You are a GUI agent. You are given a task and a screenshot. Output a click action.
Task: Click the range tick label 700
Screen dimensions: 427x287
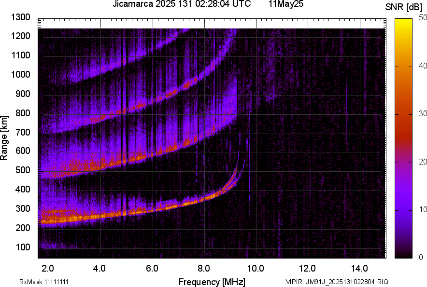point(23,132)
